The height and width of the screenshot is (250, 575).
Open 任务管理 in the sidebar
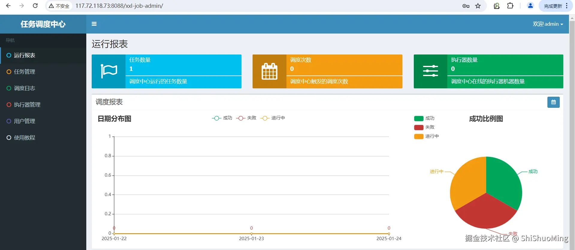pos(43,72)
